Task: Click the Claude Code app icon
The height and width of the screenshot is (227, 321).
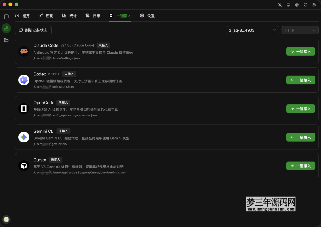Action: point(24,51)
